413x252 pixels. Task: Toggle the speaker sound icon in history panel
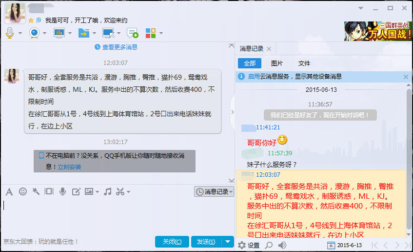coord(282,245)
